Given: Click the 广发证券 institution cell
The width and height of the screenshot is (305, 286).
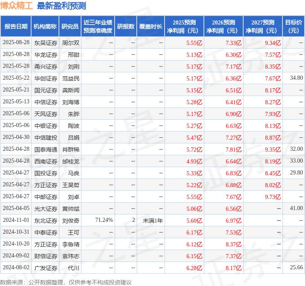Looking at the screenshot, I should tap(46, 268).
